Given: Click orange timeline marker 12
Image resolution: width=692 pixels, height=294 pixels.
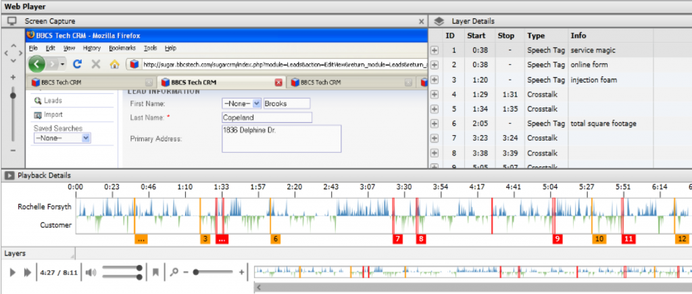Looking at the screenshot, I should pyautogui.click(x=682, y=239).
